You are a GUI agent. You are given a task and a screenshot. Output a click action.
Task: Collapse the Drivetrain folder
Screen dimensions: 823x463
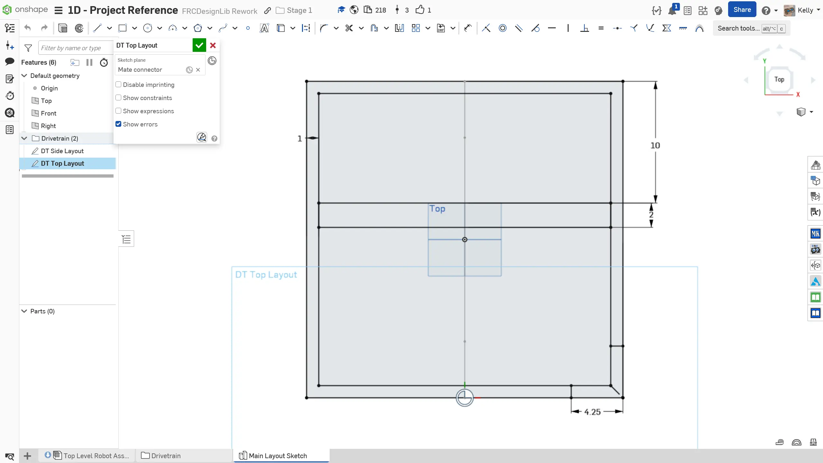(24, 138)
